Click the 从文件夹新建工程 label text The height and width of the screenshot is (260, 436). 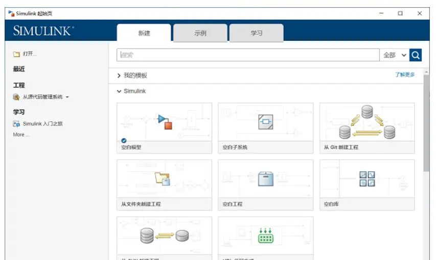pos(141,204)
